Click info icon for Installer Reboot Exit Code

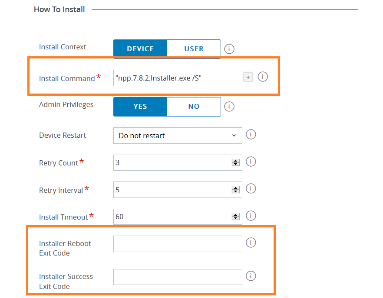(251, 243)
